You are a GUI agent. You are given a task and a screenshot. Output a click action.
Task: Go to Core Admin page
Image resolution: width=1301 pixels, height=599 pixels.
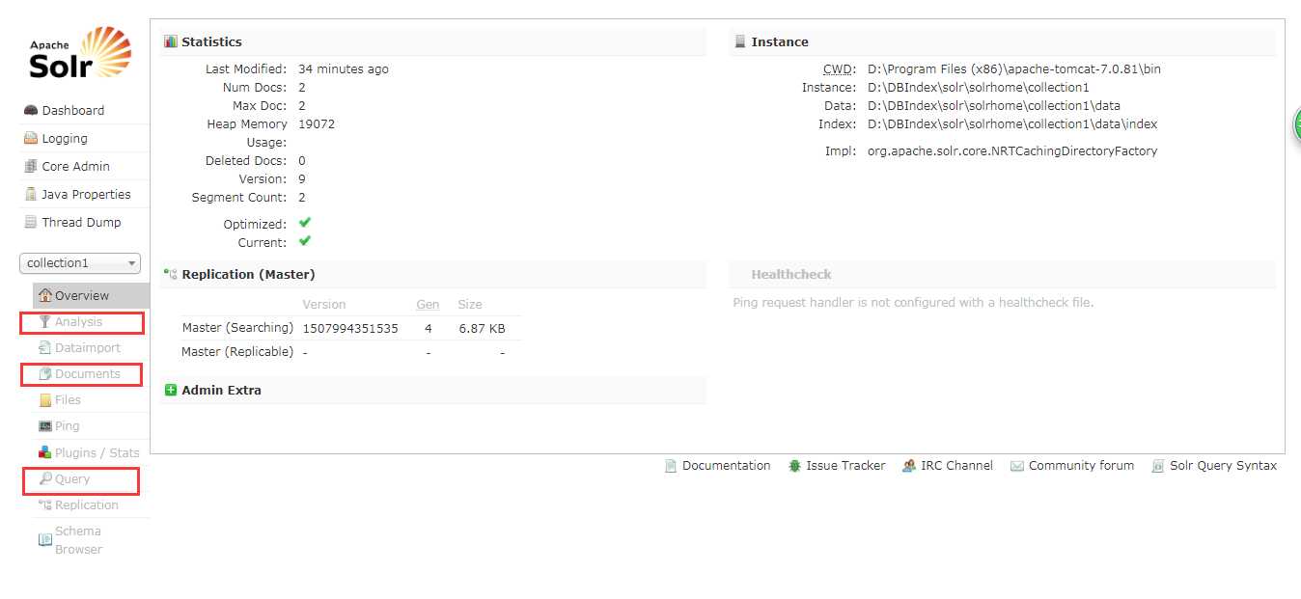coord(85,166)
